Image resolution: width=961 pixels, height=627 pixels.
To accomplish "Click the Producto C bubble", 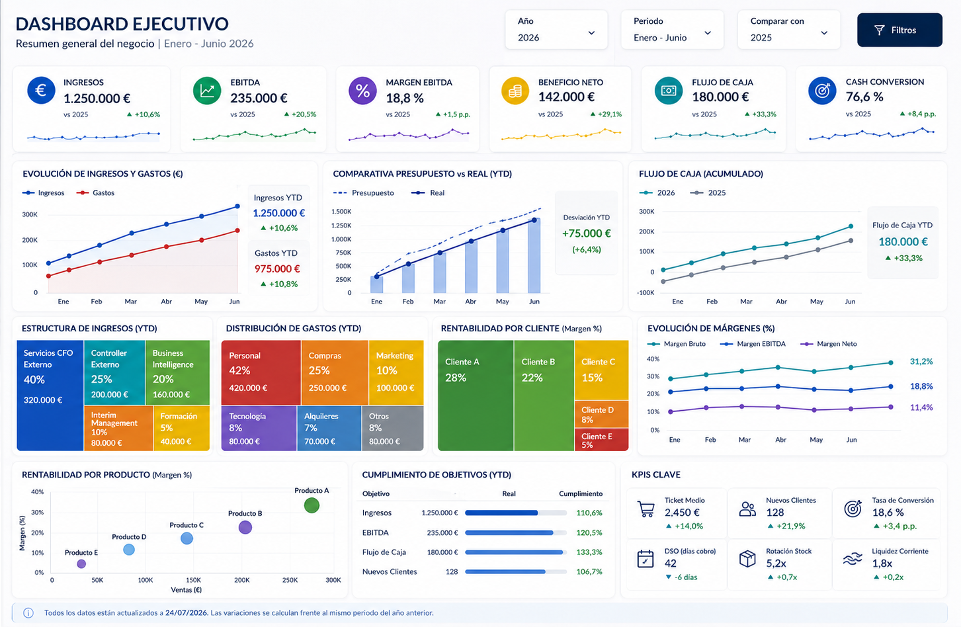I will tap(187, 538).
